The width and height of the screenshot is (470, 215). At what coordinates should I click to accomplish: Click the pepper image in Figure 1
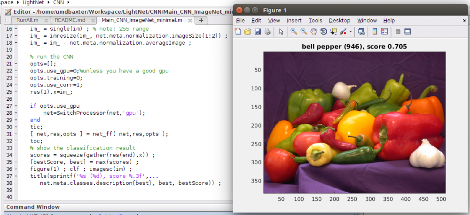[x=354, y=122]
